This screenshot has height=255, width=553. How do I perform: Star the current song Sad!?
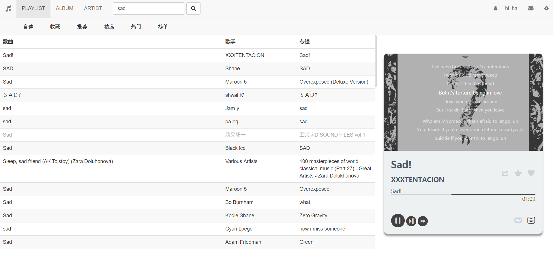click(518, 173)
